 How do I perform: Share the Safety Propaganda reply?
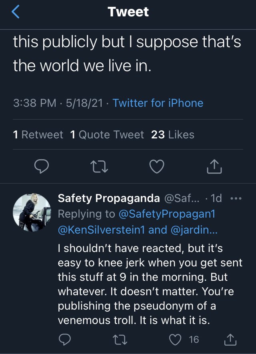point(231,340)
